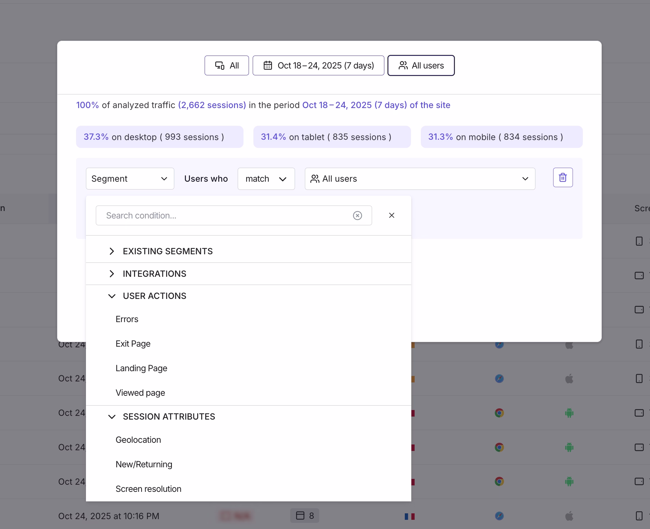Screen dimensions: 650x529
Task: Click the calendar icon in the date range button
Action: 268,65
